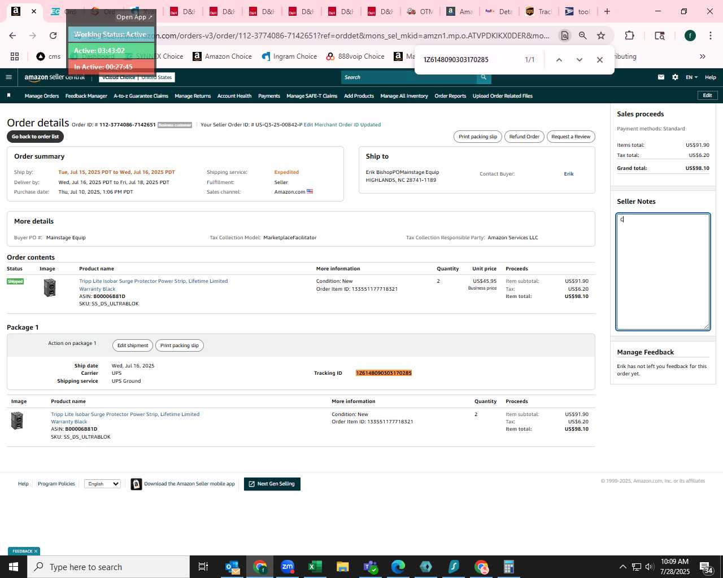Open Manage SAFE-T Claims
Screen dimensions: 723x578
click(x=312, y=96)
